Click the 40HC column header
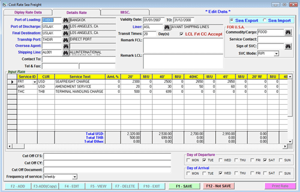 194,77
